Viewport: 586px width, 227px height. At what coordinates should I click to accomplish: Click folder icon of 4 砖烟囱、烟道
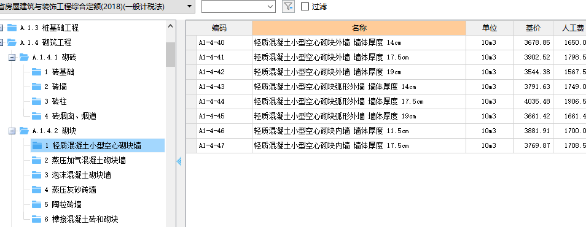(x=37, y=116)
